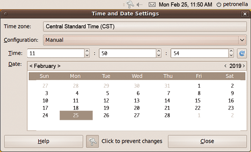Image resolution: width=251 pixels, height=152 pixels.
Task: Click the volume speaker icon in the panel
Action: [x=139, y=5]
